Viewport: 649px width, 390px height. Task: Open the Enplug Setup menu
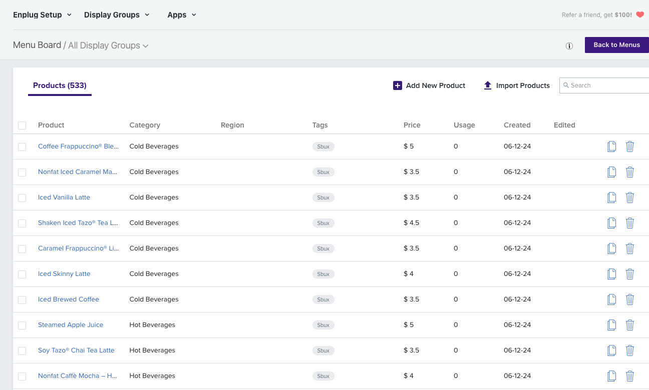coord(42,14)
